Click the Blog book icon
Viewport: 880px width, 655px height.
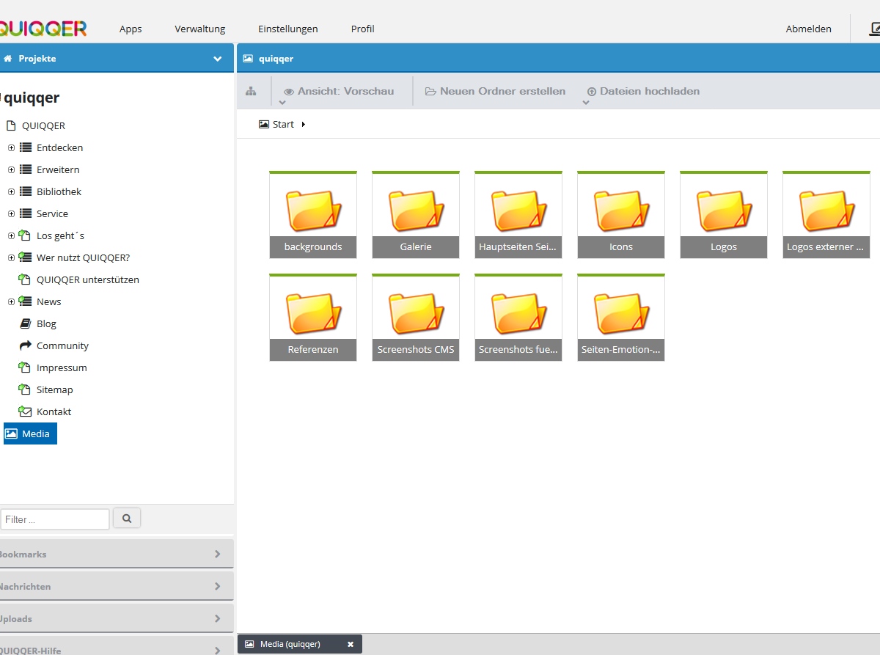(x=26, y=323)
